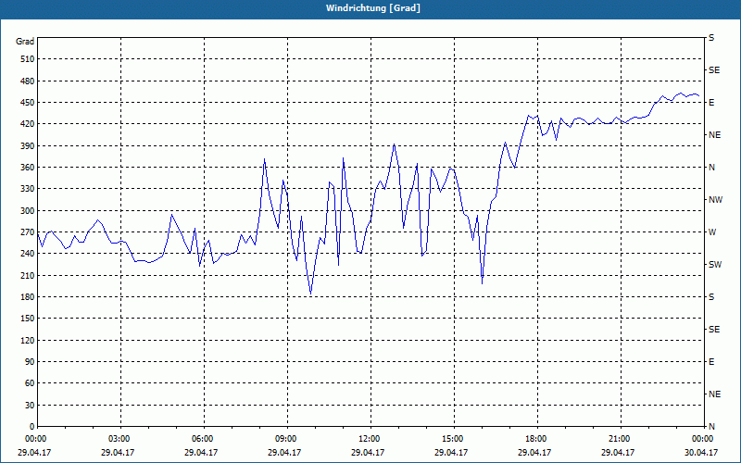Screen dimensions: 741x463
Task: Select the 12:00 time label
Action: click(x=368, y=439)
